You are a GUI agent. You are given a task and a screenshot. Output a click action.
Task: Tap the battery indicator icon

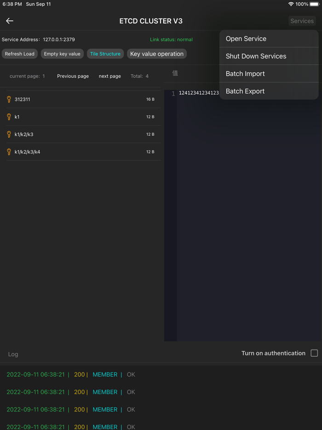pyautogui.click(x=315, y=4)
